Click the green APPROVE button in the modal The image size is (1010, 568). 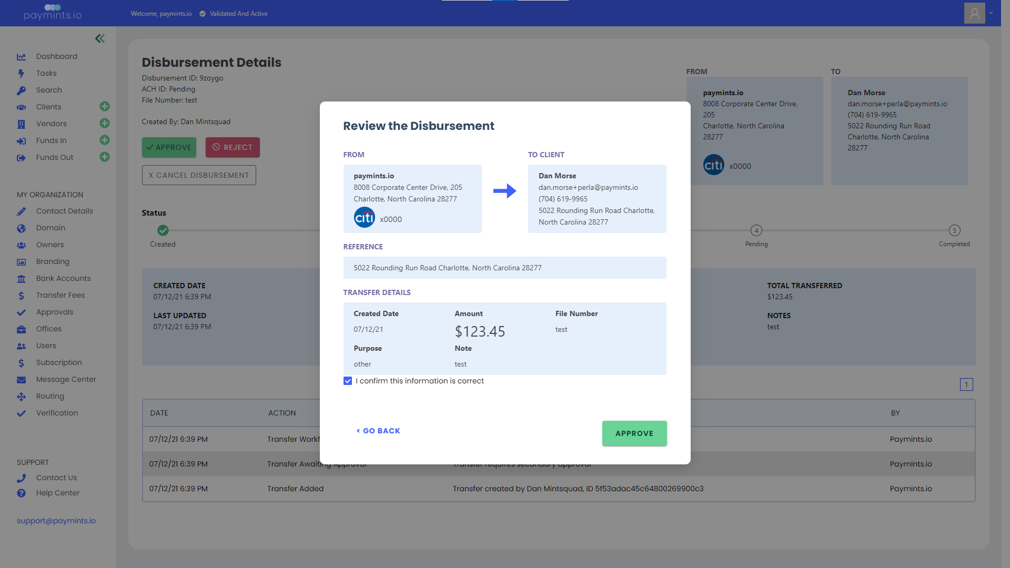[634, 433]
